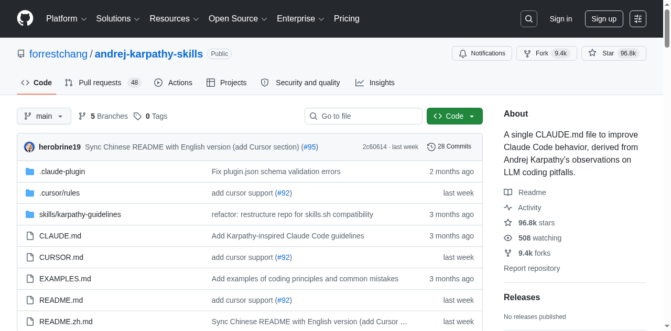The image size is (671, 331).
Task: Click the Sign up button
Action: (604, 18)
